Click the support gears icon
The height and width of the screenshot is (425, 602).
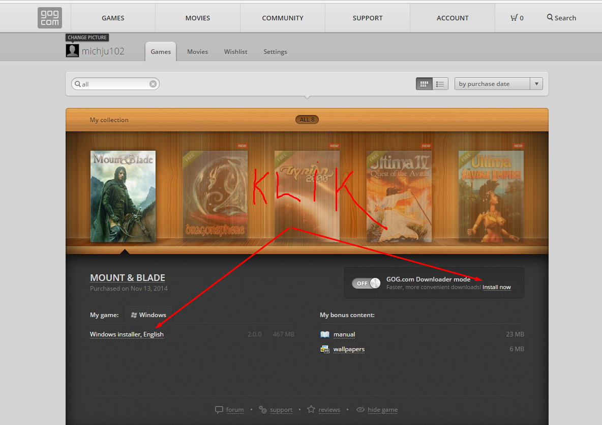tap(262, 410)
